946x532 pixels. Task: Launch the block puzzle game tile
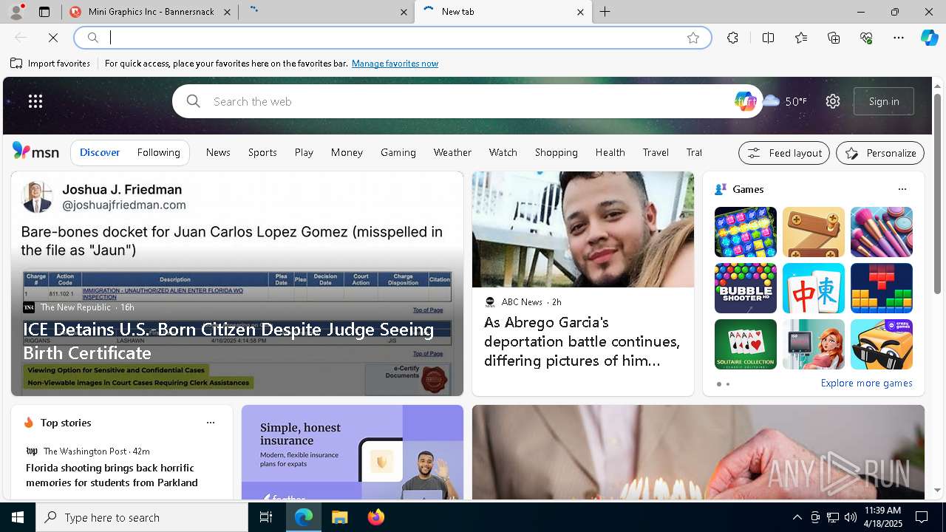click(x=882, y=288)
